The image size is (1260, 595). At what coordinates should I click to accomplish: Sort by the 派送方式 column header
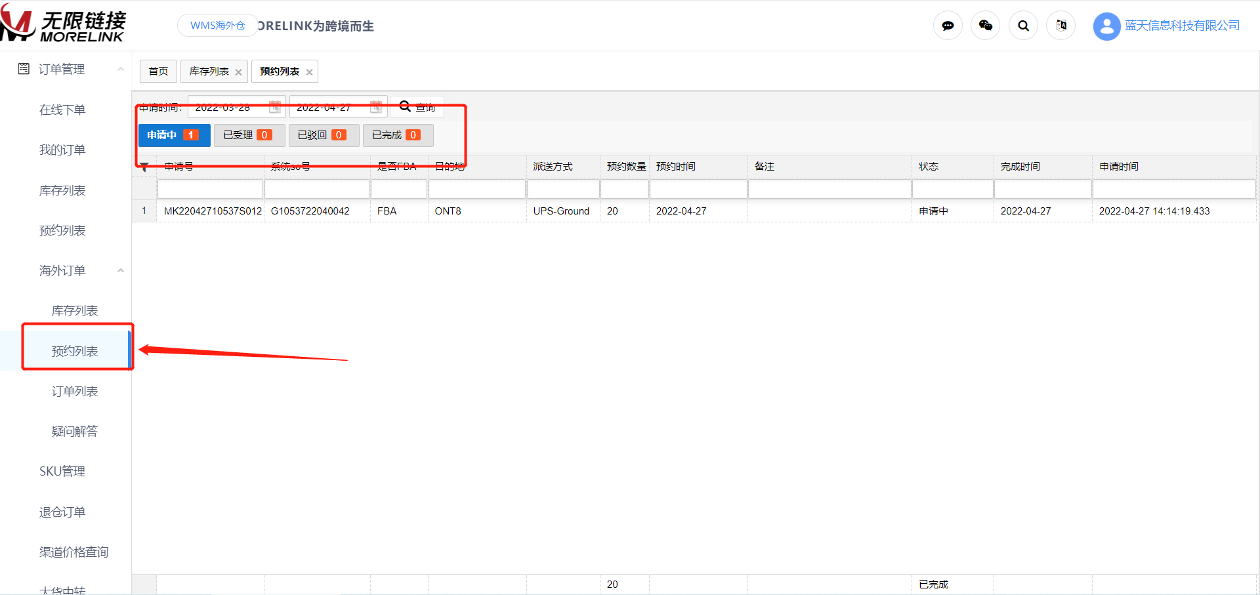coord(563,167)
